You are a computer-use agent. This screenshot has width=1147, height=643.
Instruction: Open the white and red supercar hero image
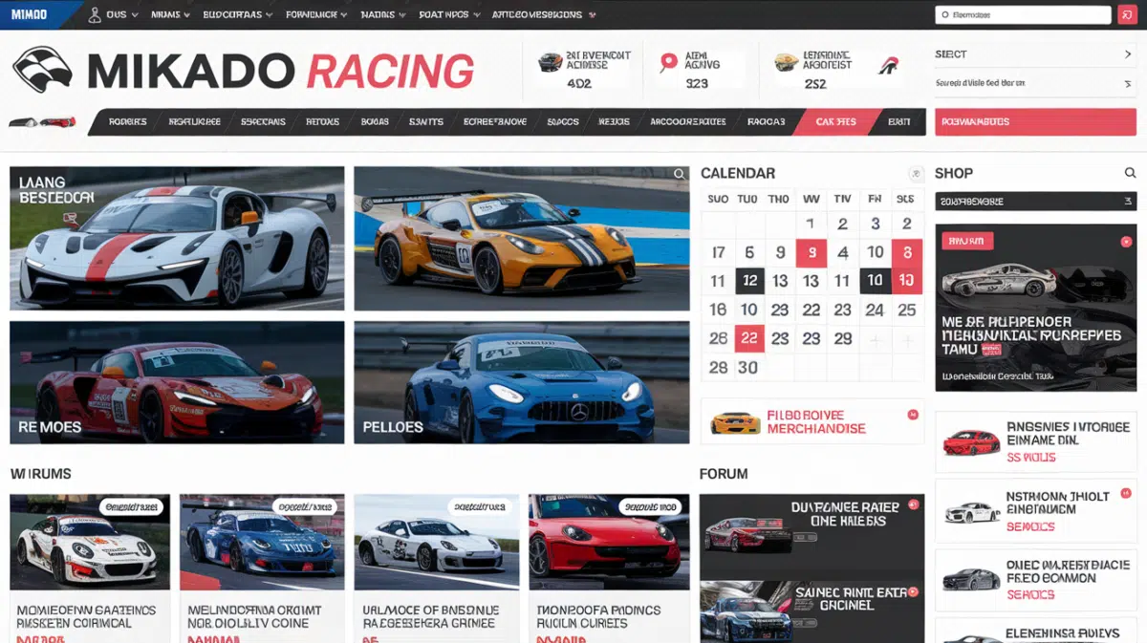coord(177,238)
